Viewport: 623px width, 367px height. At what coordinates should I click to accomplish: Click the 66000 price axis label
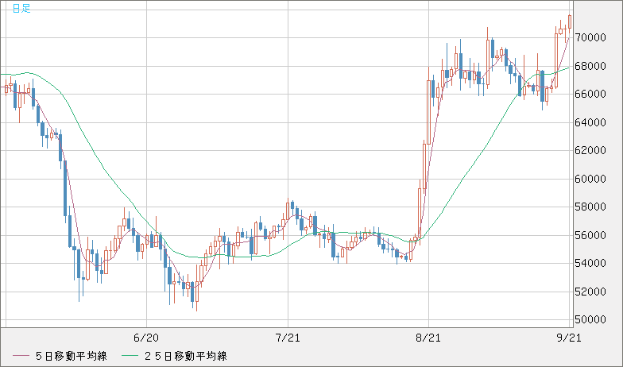[592, 94]
